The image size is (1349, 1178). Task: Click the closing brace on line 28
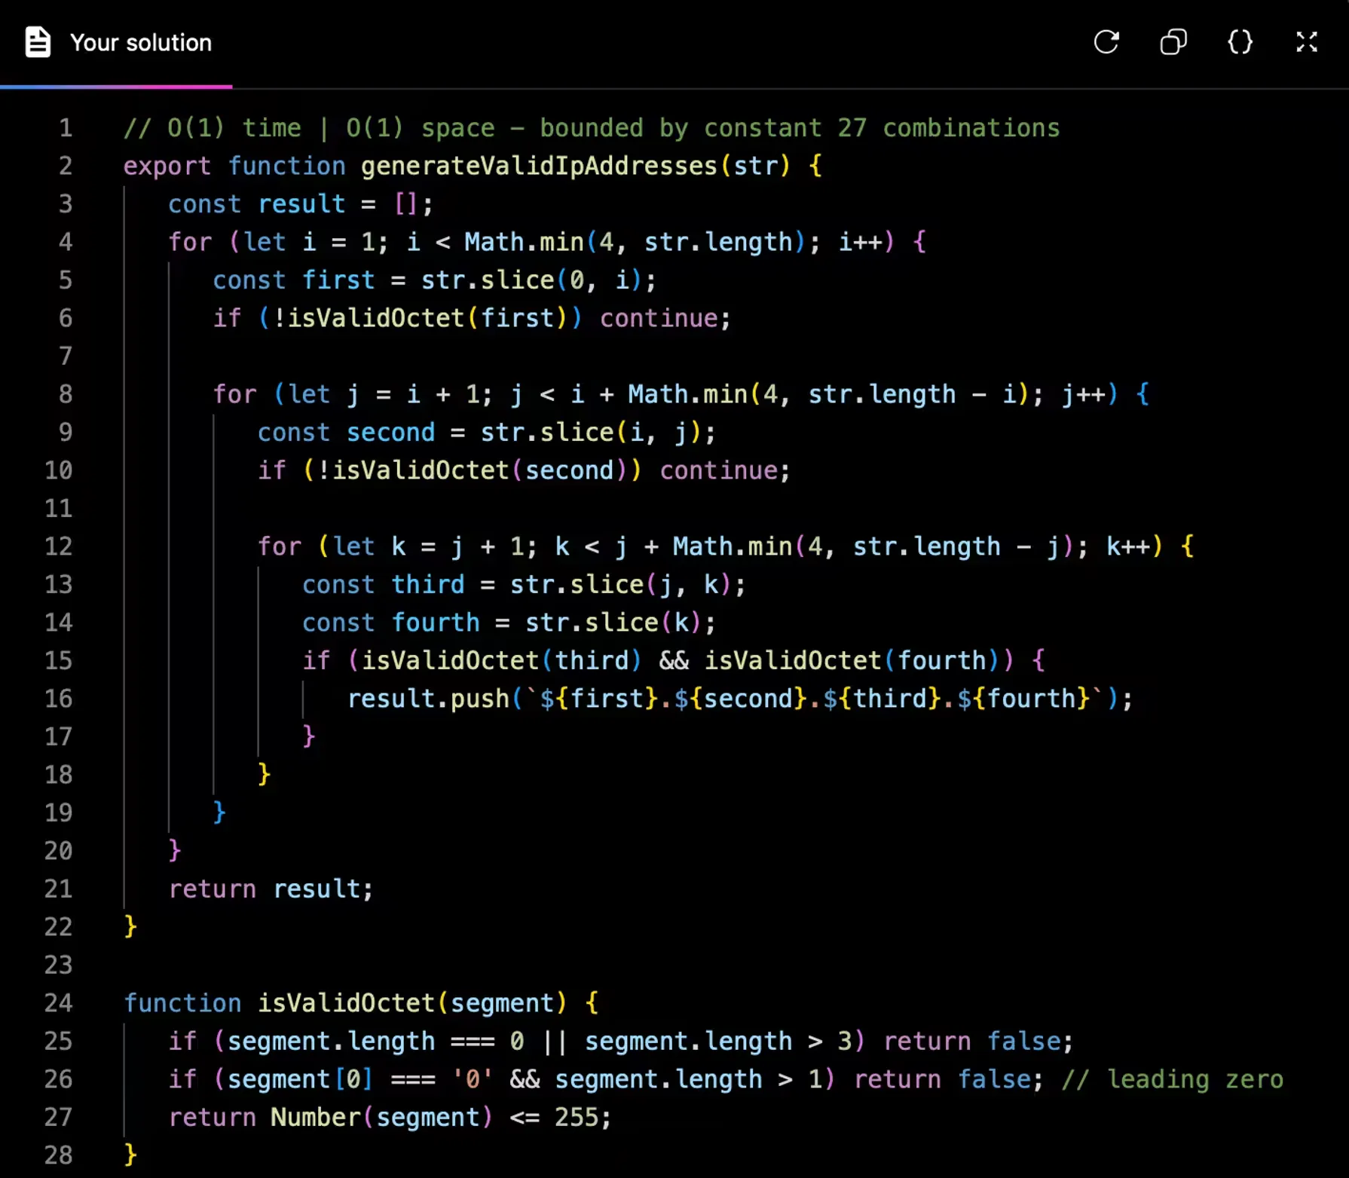[130, 1155]
